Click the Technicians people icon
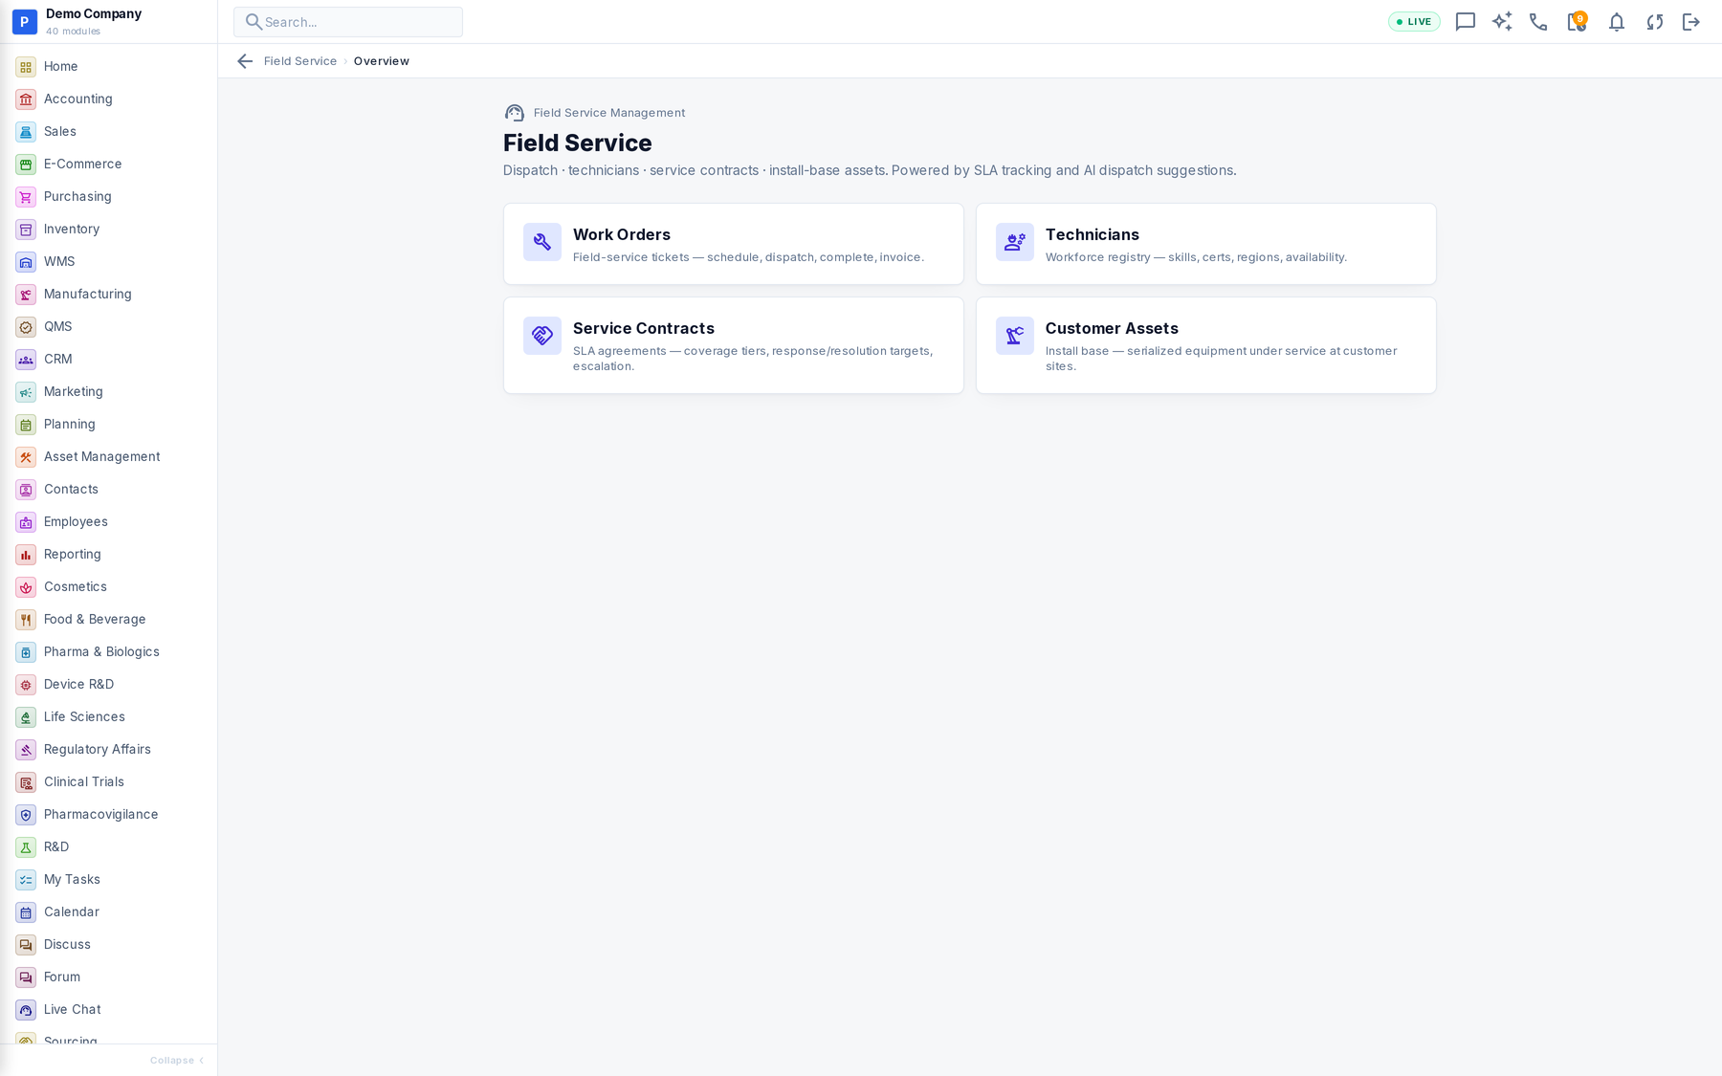The image size is (1722, 1076). tap(1015, 242)
